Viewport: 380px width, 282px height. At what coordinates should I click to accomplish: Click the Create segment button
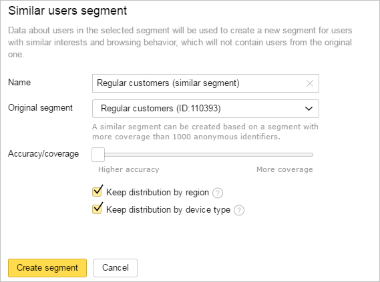pyautogui.click(x=47, y=268)
